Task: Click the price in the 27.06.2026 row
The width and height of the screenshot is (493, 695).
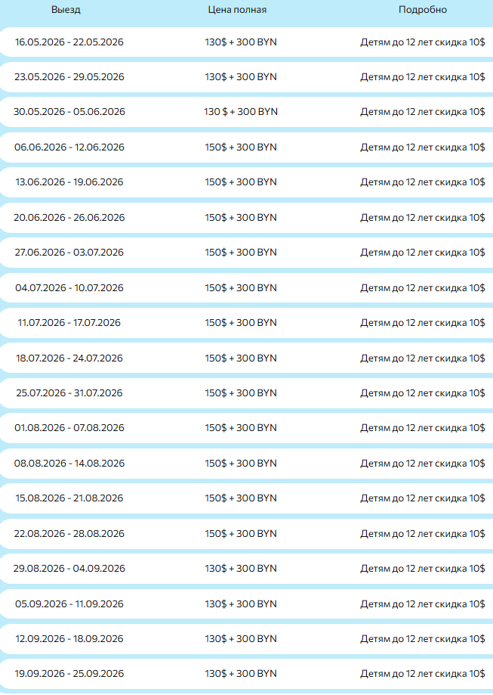Action: point(241,253)
